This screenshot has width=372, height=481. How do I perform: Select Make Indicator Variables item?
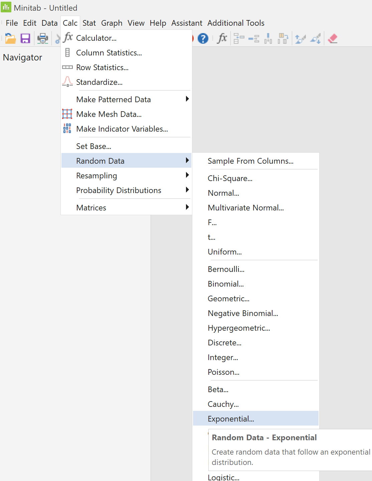click(x=126, y=129)
